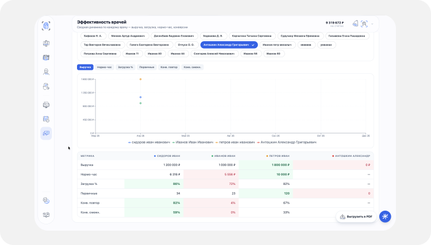
Task: Click the blue data point on the chart
Action: click(x=140, y=97)
